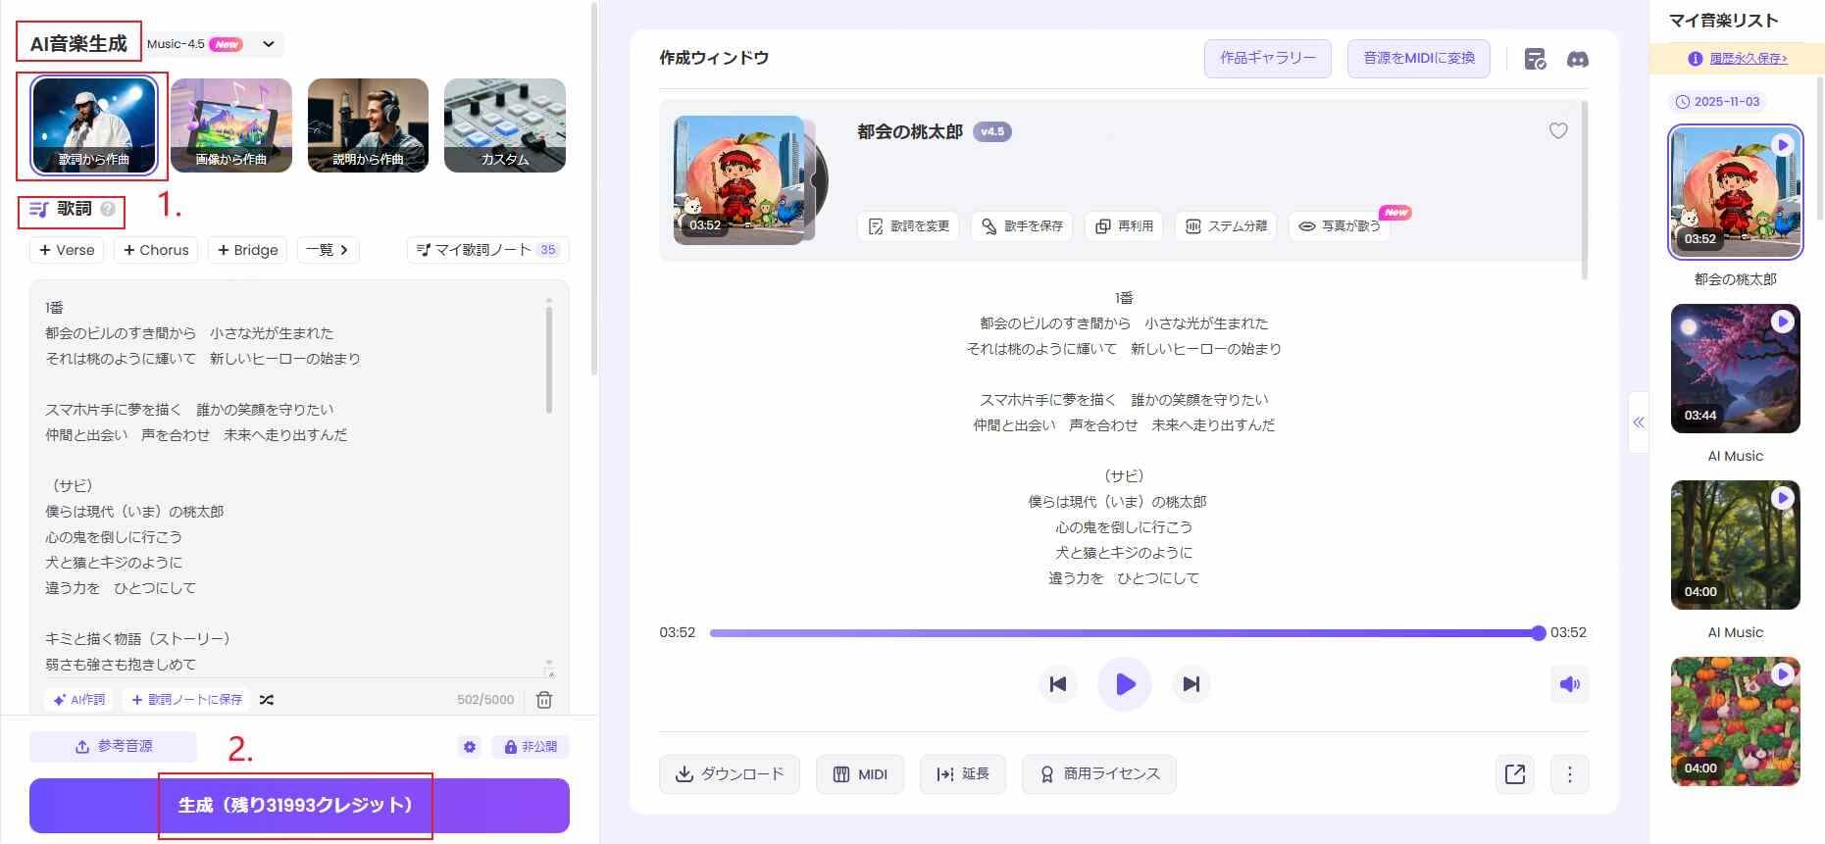Play the current song

tap(1124, 684)
